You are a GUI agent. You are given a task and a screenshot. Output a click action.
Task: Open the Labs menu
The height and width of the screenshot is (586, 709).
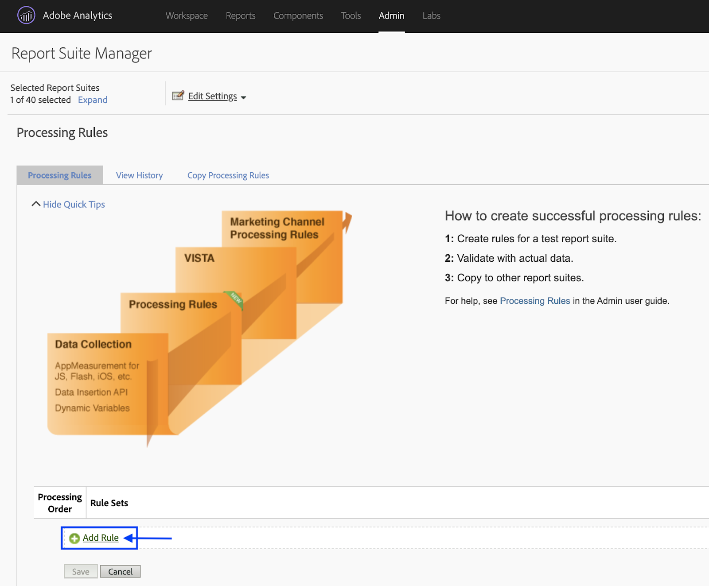[x=431, y=16]
